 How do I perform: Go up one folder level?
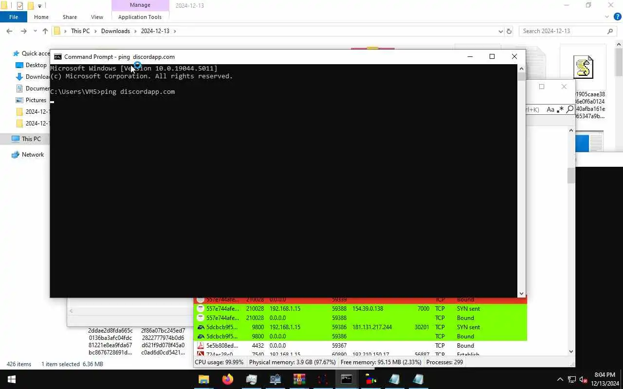pyautogui.click(x=45, y=31)
